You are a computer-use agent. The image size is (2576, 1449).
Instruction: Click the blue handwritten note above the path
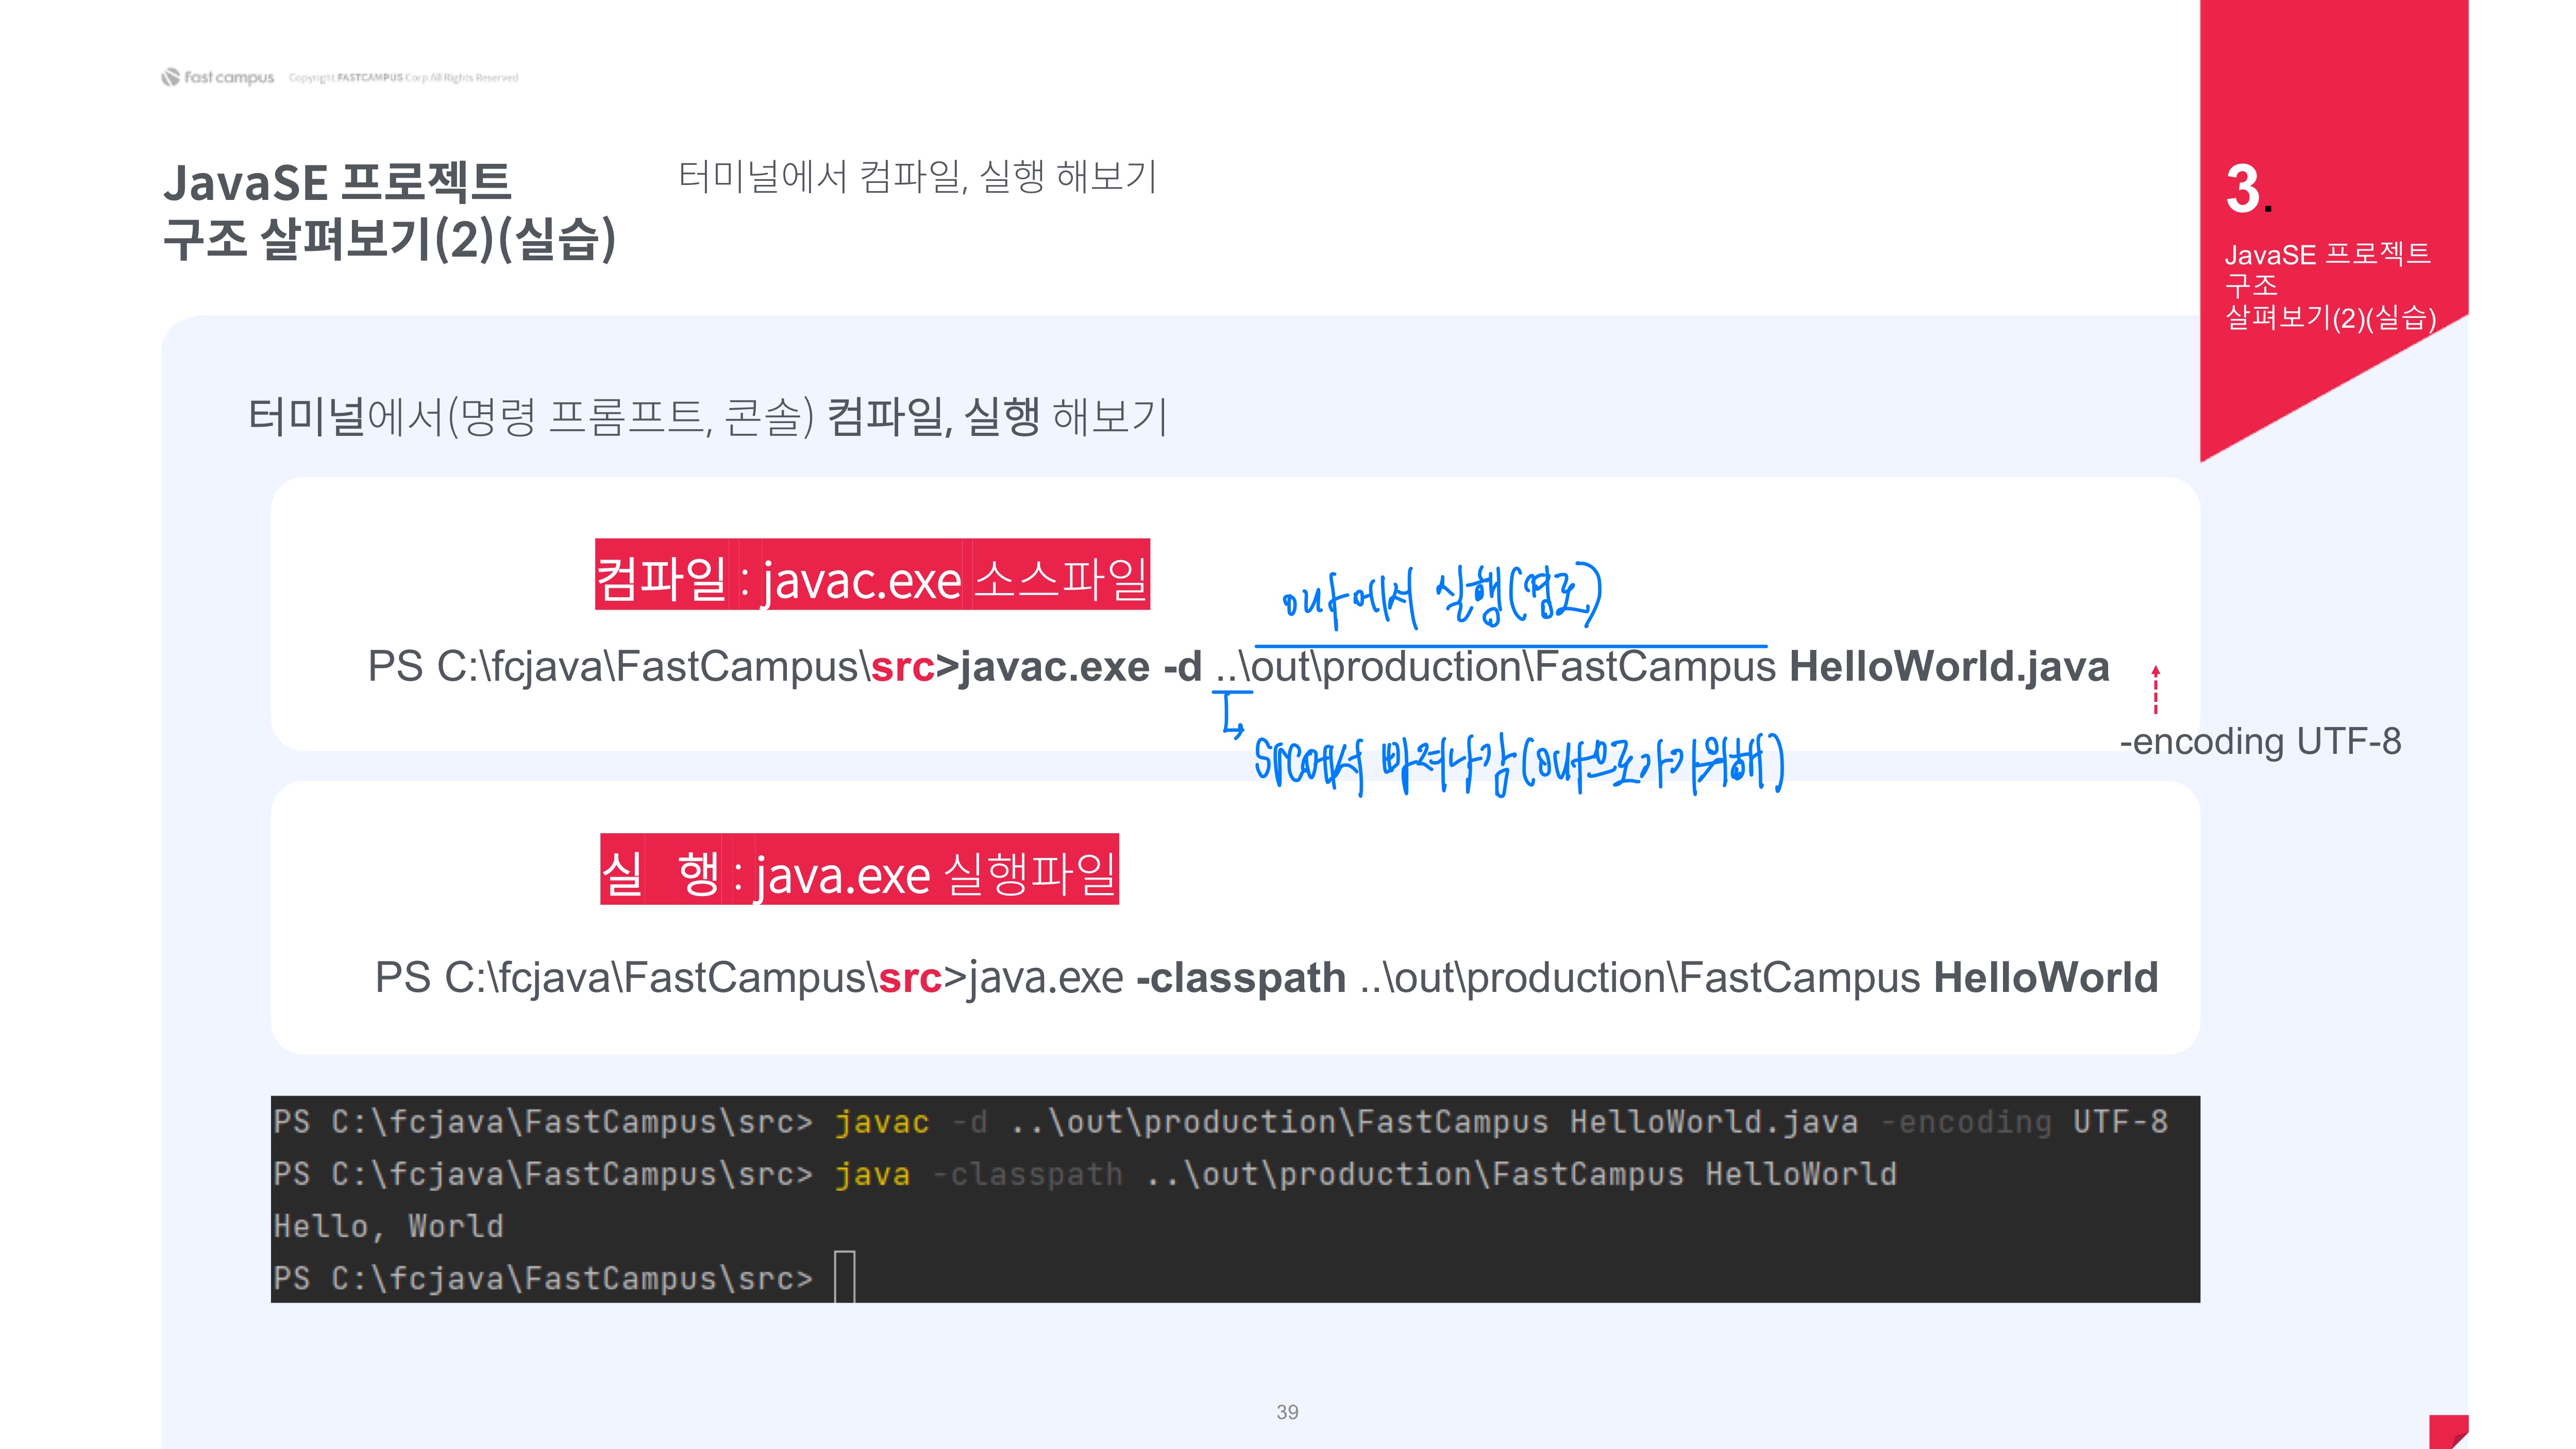tap(1441, 598)
